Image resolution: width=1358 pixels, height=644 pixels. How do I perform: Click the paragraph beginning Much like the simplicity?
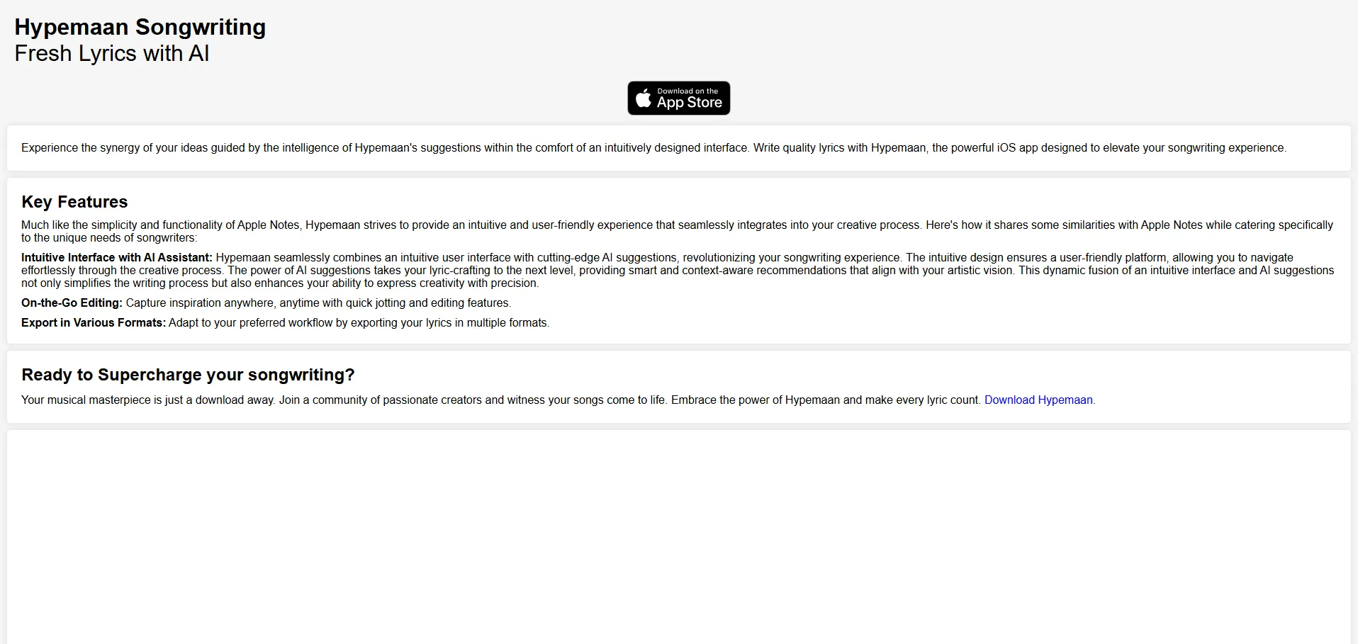496,225
